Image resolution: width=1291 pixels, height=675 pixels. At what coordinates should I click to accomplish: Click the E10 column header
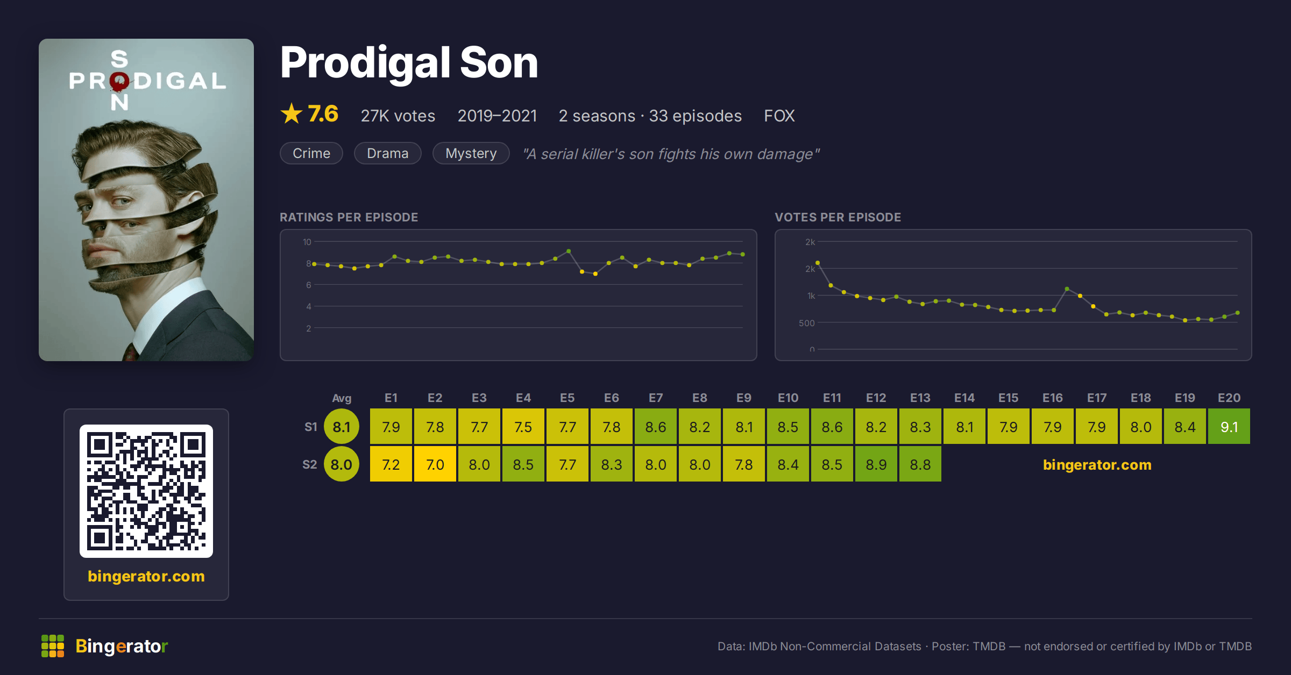[x=788, y=398]
